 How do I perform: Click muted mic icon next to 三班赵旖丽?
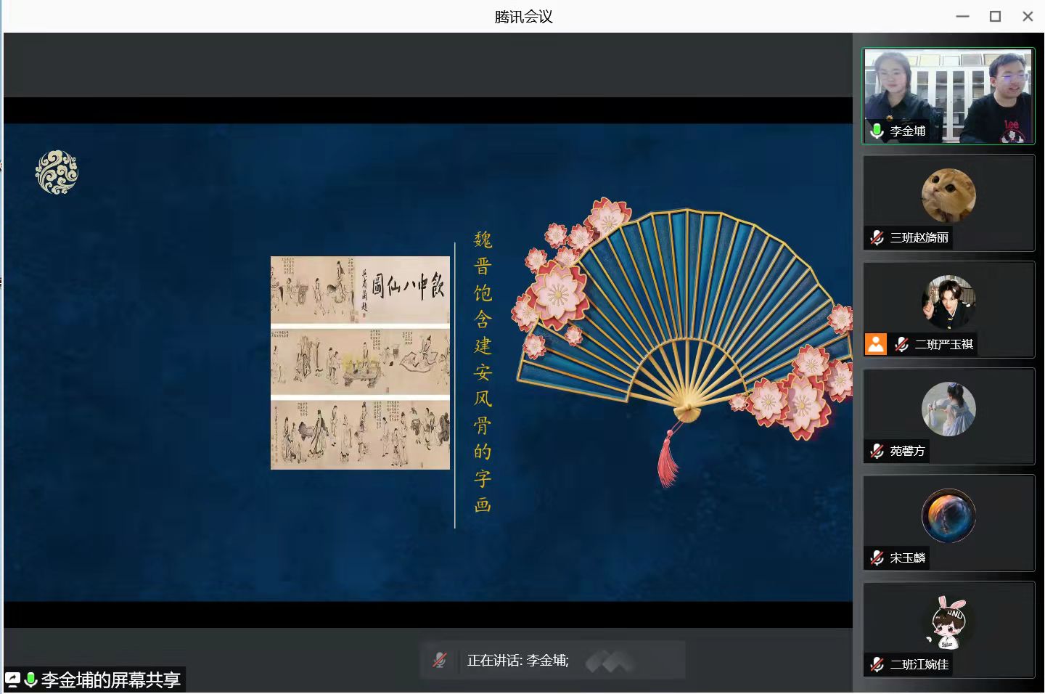click(877, 237)
